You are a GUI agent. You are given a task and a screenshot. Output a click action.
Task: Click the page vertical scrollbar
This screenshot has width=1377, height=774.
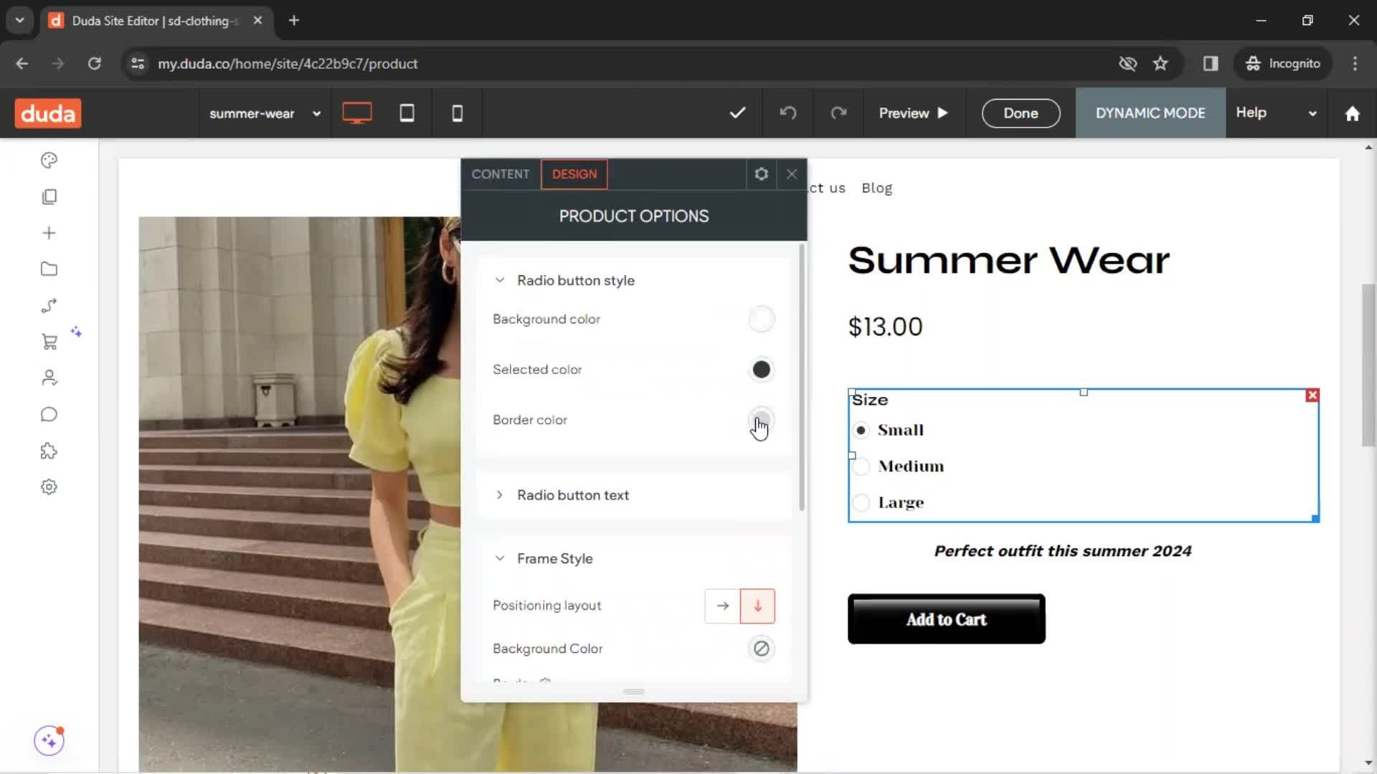pos(1368,365)
